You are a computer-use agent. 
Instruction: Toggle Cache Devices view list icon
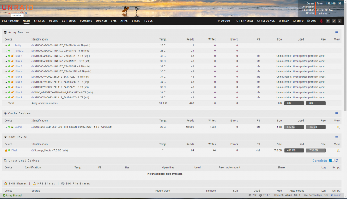tap(336, 113)
